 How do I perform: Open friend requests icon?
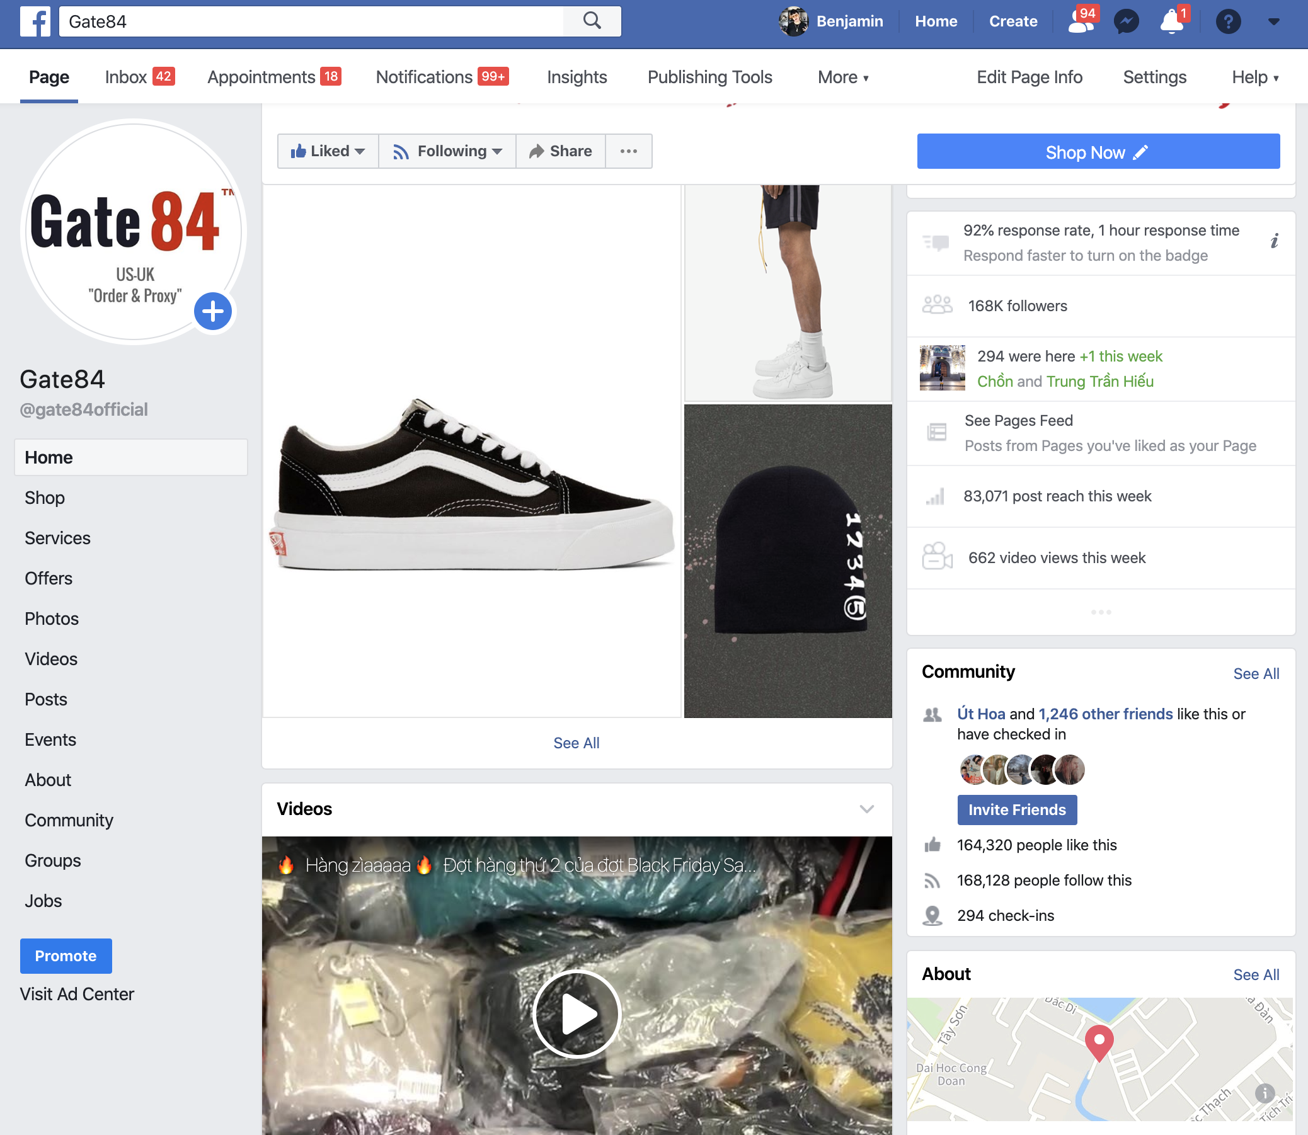tap(1081, 21)
